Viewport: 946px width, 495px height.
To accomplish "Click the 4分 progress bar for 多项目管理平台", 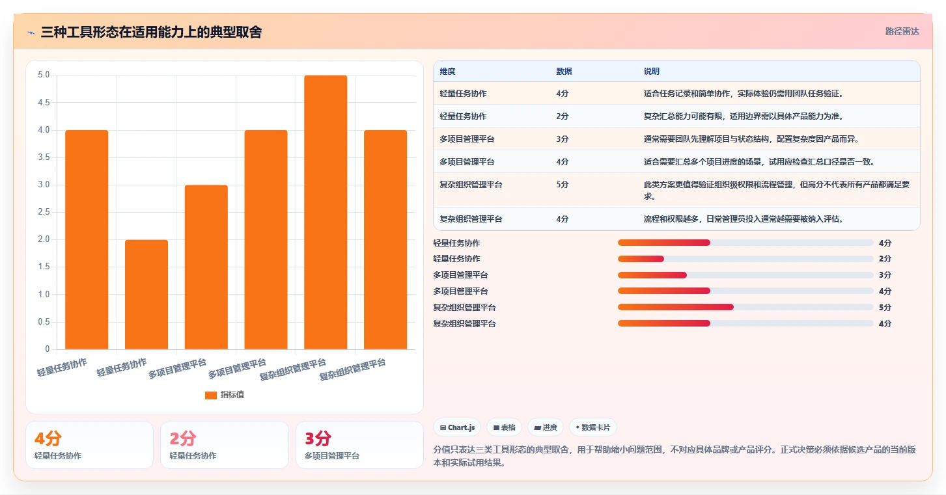I will [x=745, y=291].
